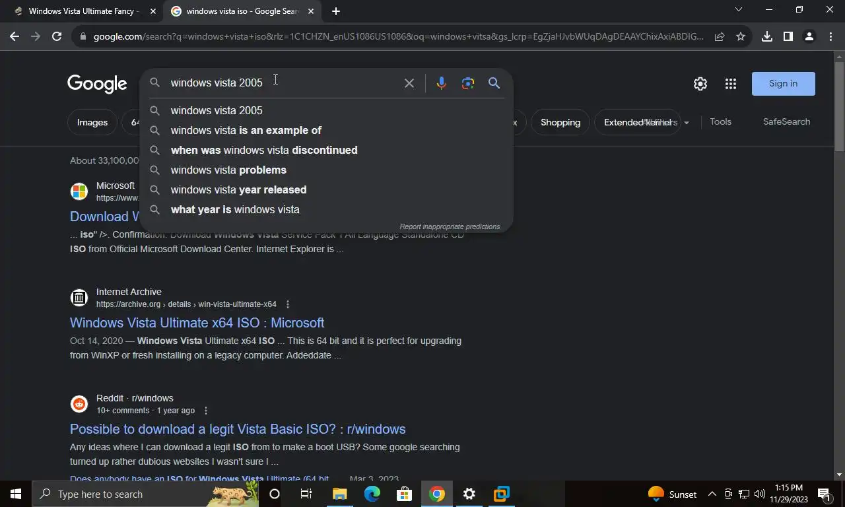Viewport: 845px width, 507px height.
Task: Open Chrome downloads
Action: click(766, 36)
